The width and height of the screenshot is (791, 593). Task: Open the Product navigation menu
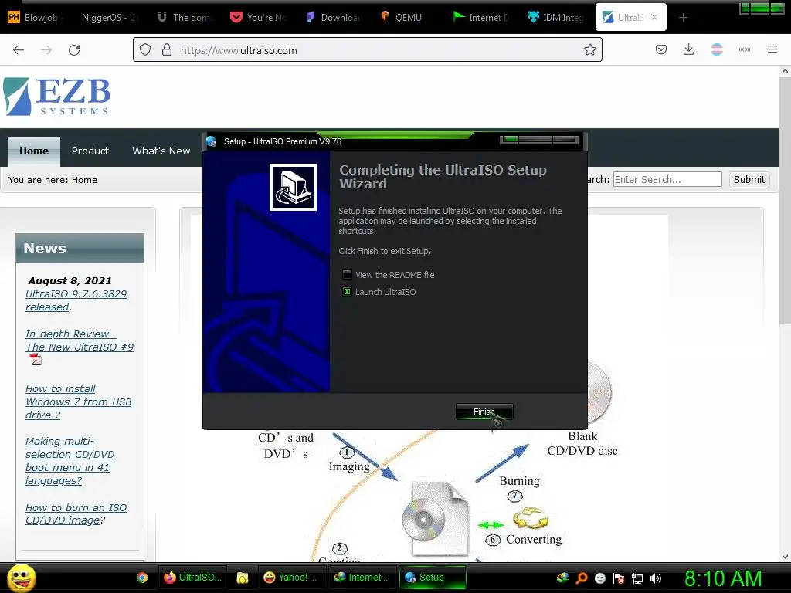pyautogui.click(x=90, y=151)
